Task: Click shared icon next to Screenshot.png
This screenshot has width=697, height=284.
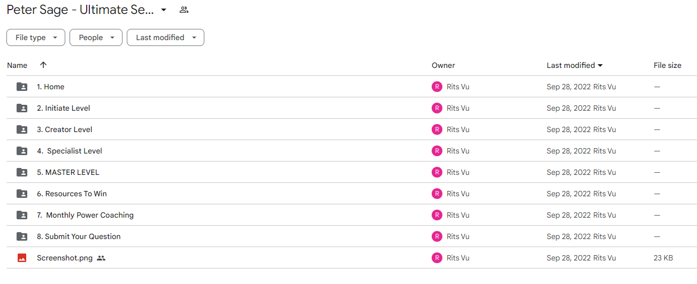Action: pyautogui.click(x=101, y=258)
